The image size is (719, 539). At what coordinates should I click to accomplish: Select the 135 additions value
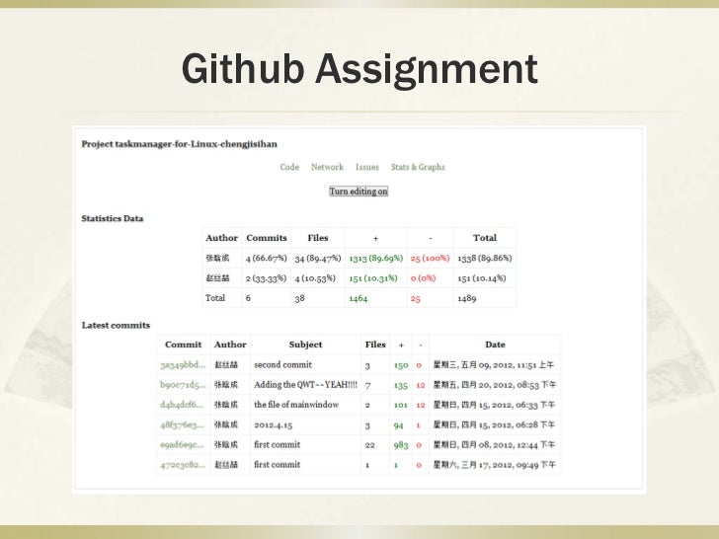(401, 385)
